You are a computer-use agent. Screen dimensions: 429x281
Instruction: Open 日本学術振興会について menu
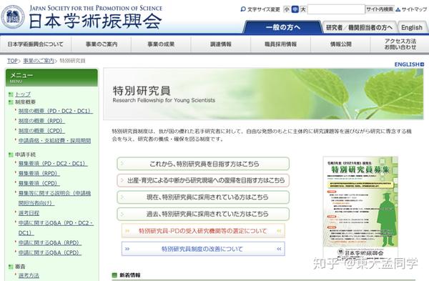(36, 44)
